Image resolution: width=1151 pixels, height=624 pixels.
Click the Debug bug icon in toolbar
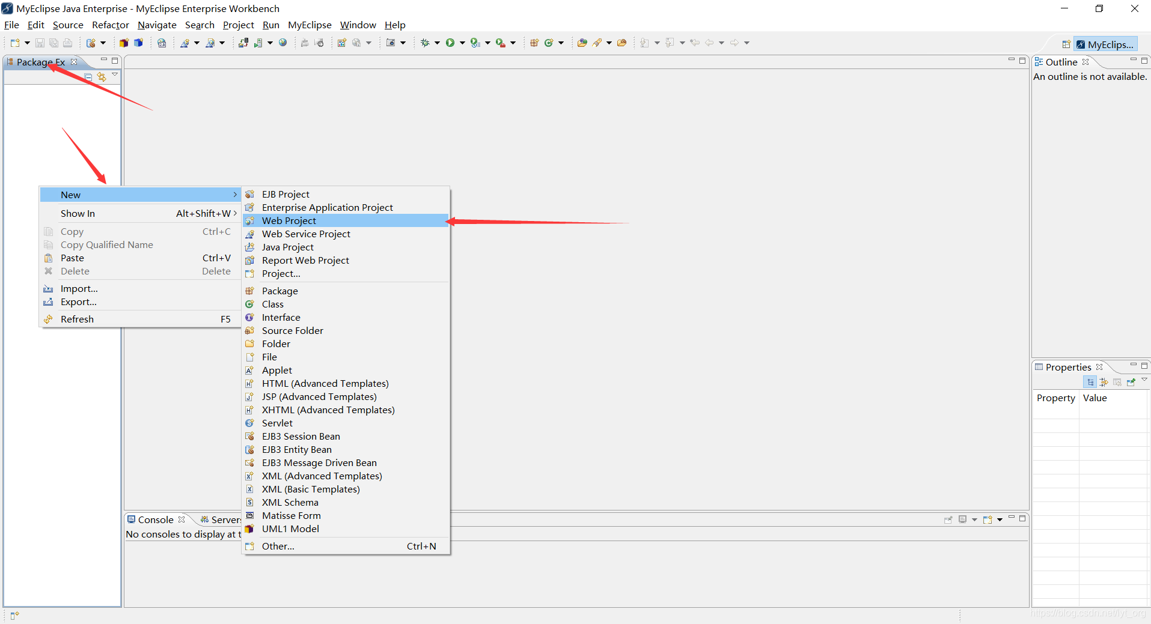tap(425, 43)
